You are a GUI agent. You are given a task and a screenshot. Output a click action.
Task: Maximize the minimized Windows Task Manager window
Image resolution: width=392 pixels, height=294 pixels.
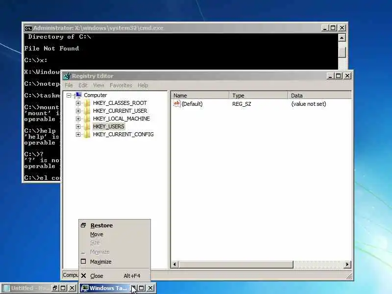(x=142, y=288)
